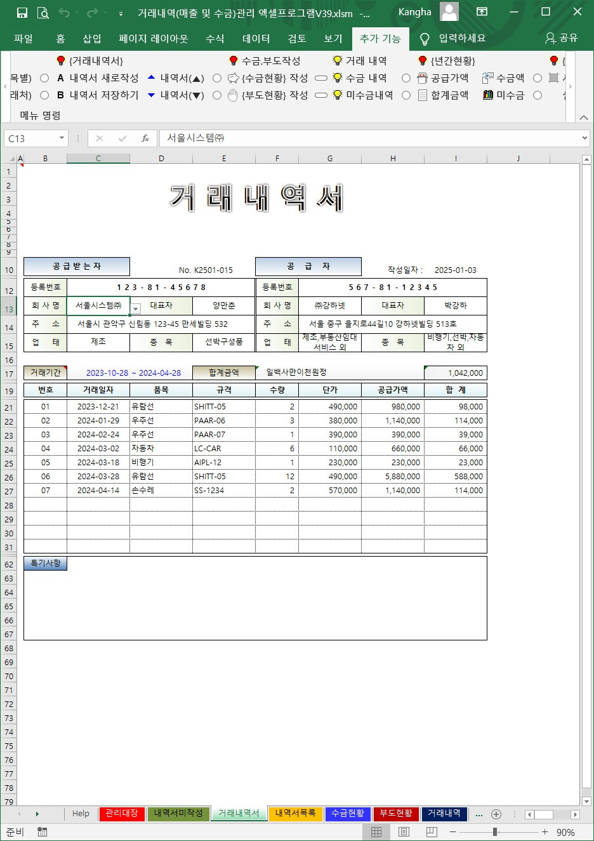Switch to the 데이터 ribbon tab
594x841 pixels.
tap(256, 38)
